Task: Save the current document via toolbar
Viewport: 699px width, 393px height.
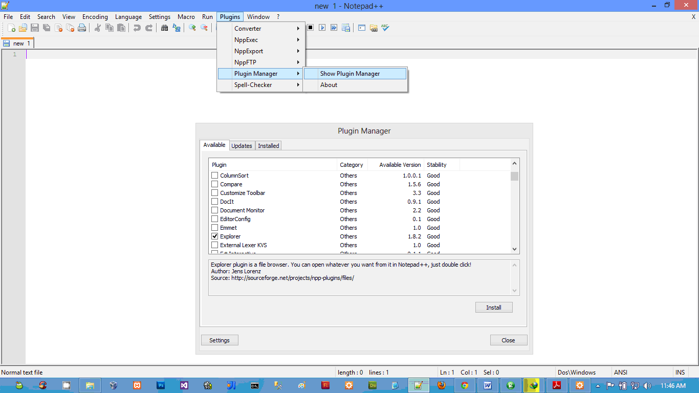Action: (35, 28)
